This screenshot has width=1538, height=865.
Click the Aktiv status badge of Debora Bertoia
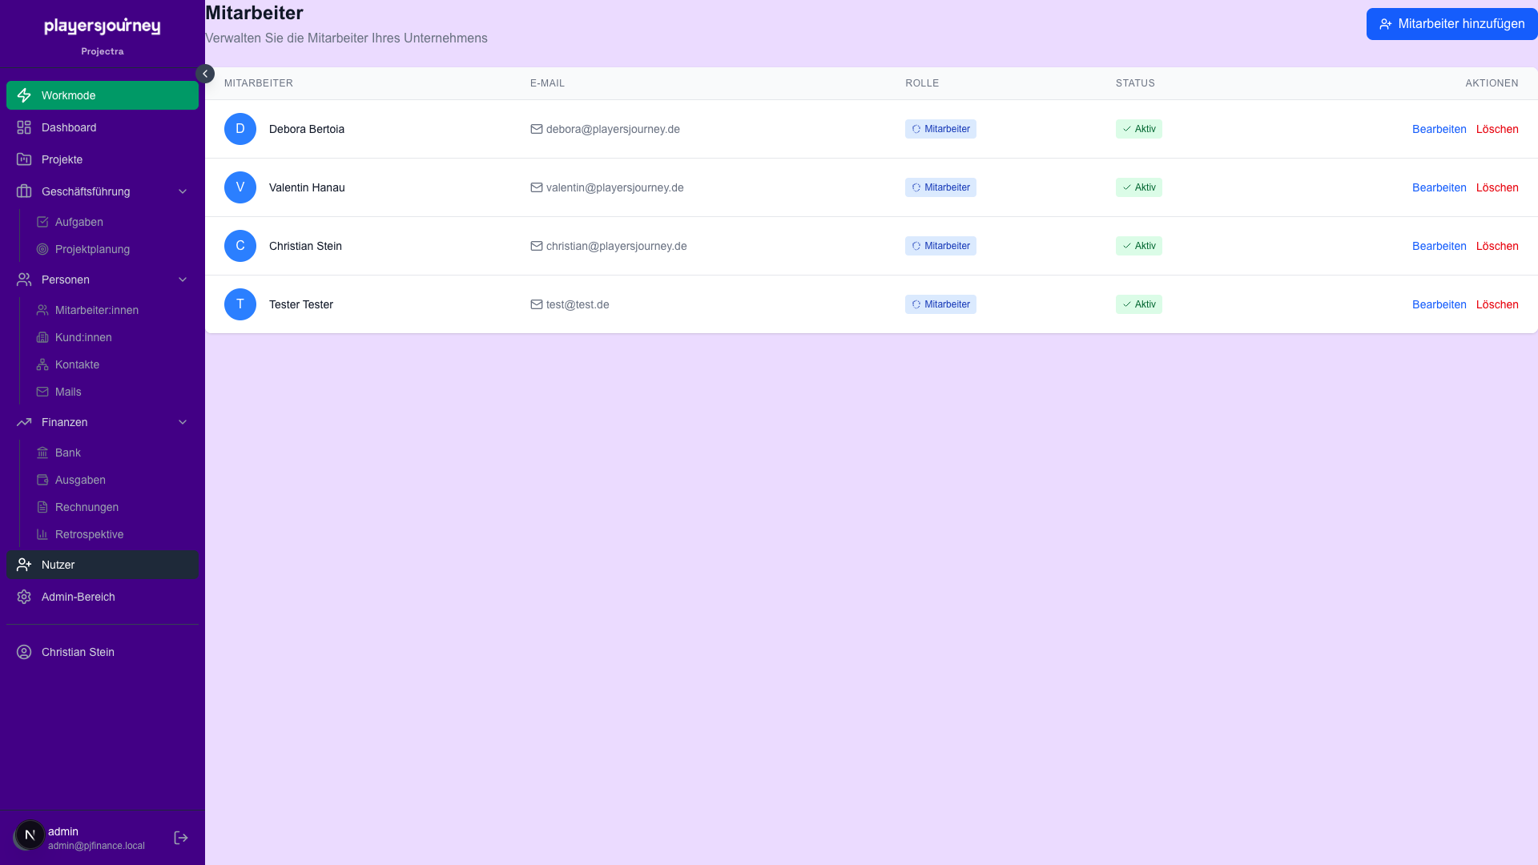click(1138, 129)
